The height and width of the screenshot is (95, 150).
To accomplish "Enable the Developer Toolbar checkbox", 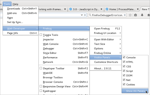I will [x=41, y=68].
